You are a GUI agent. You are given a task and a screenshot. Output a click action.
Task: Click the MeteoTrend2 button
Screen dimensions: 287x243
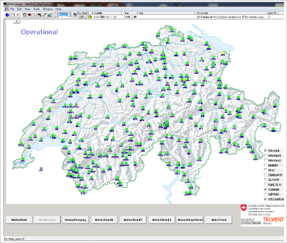[133, 219]
